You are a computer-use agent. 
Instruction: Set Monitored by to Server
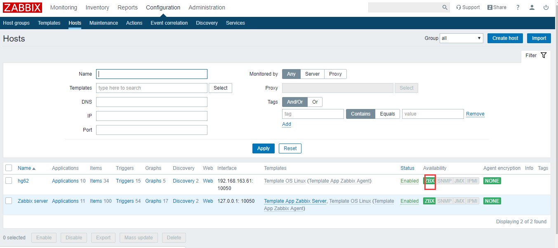tap(312, 74)
